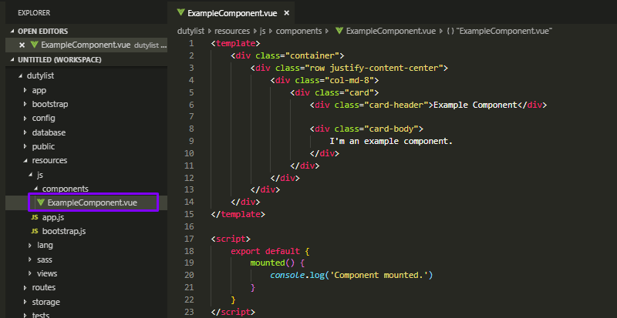
Task: Select the ExampleComponent.vue editor tab
Action: pos(233,13)
